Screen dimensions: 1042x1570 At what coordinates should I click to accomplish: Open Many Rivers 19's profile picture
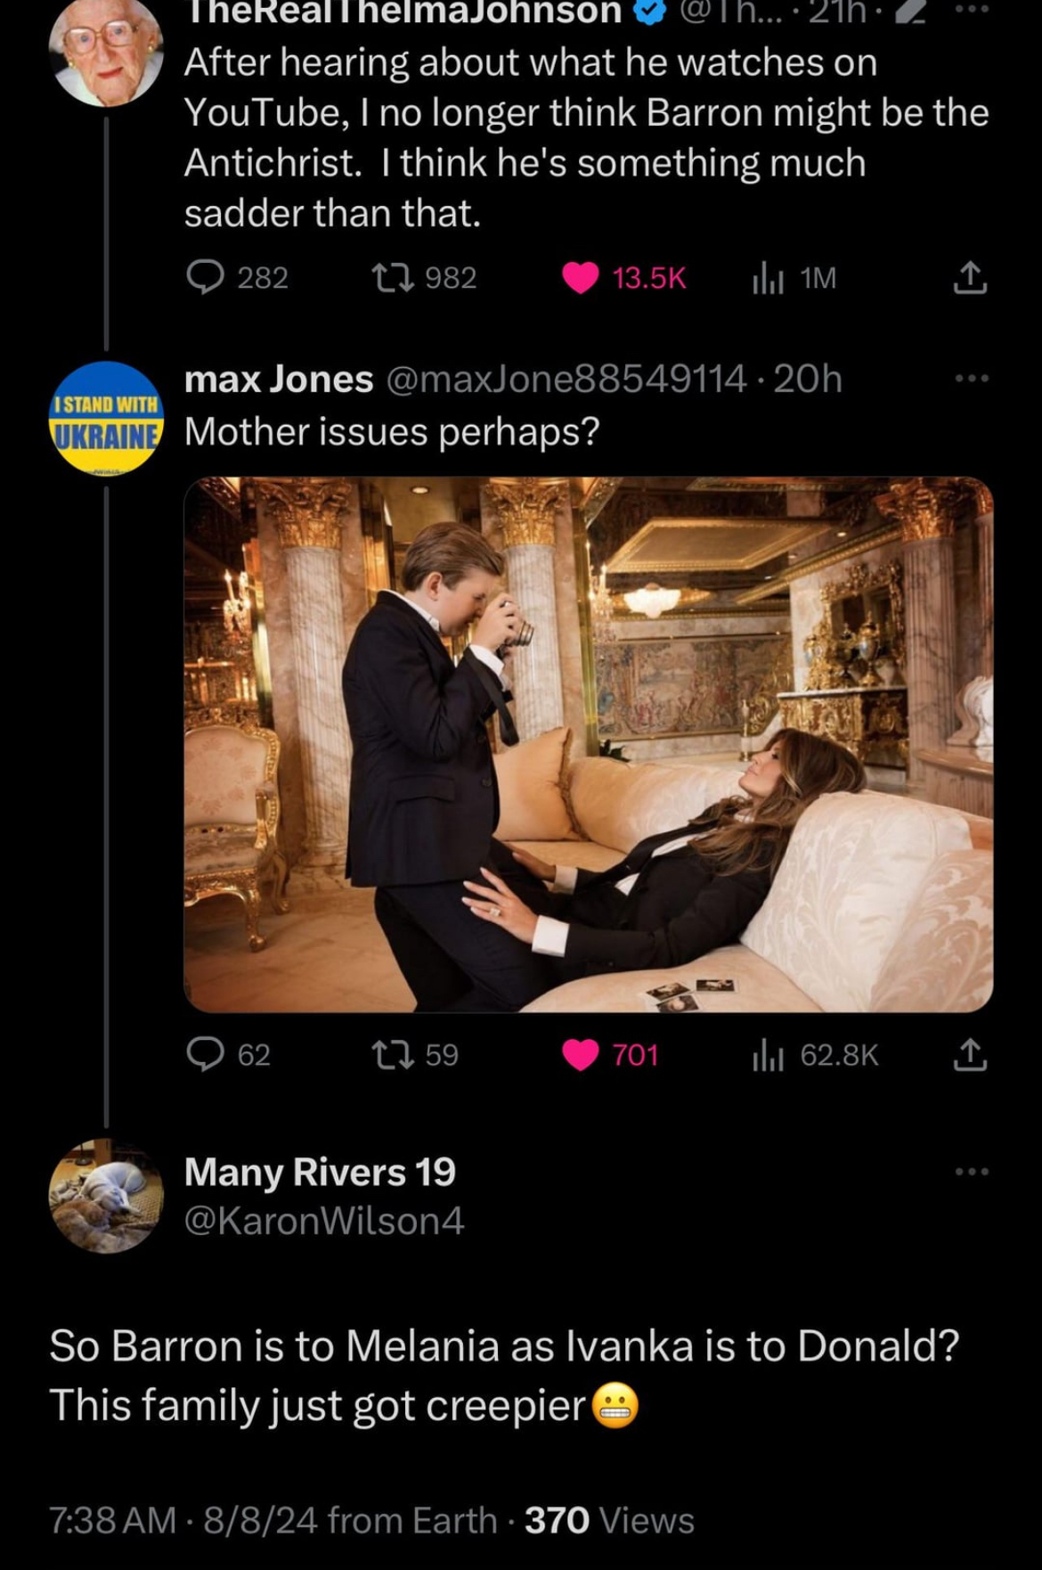pos(105,1196)
